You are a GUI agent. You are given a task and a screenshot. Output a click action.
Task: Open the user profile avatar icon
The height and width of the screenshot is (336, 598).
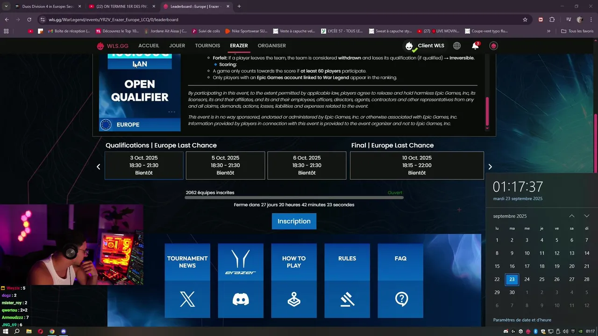point(493,46)
